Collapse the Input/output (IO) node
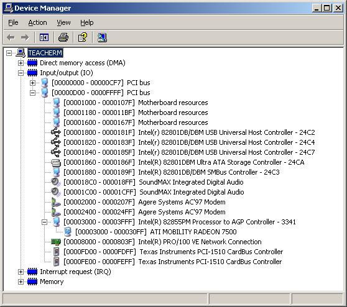347x307 pixels. click(21, 73)
